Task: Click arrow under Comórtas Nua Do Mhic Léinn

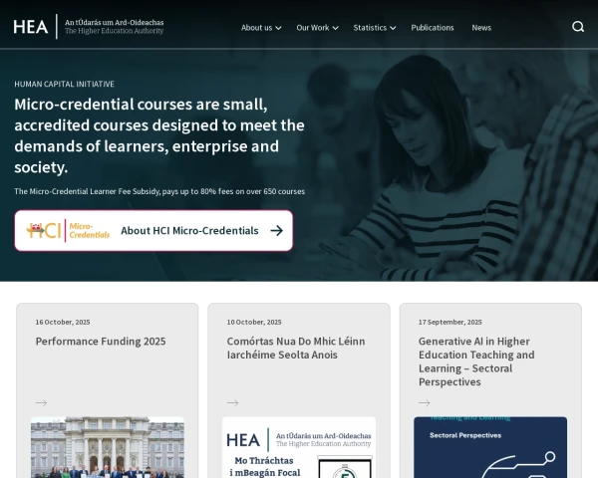Action: 232,402
